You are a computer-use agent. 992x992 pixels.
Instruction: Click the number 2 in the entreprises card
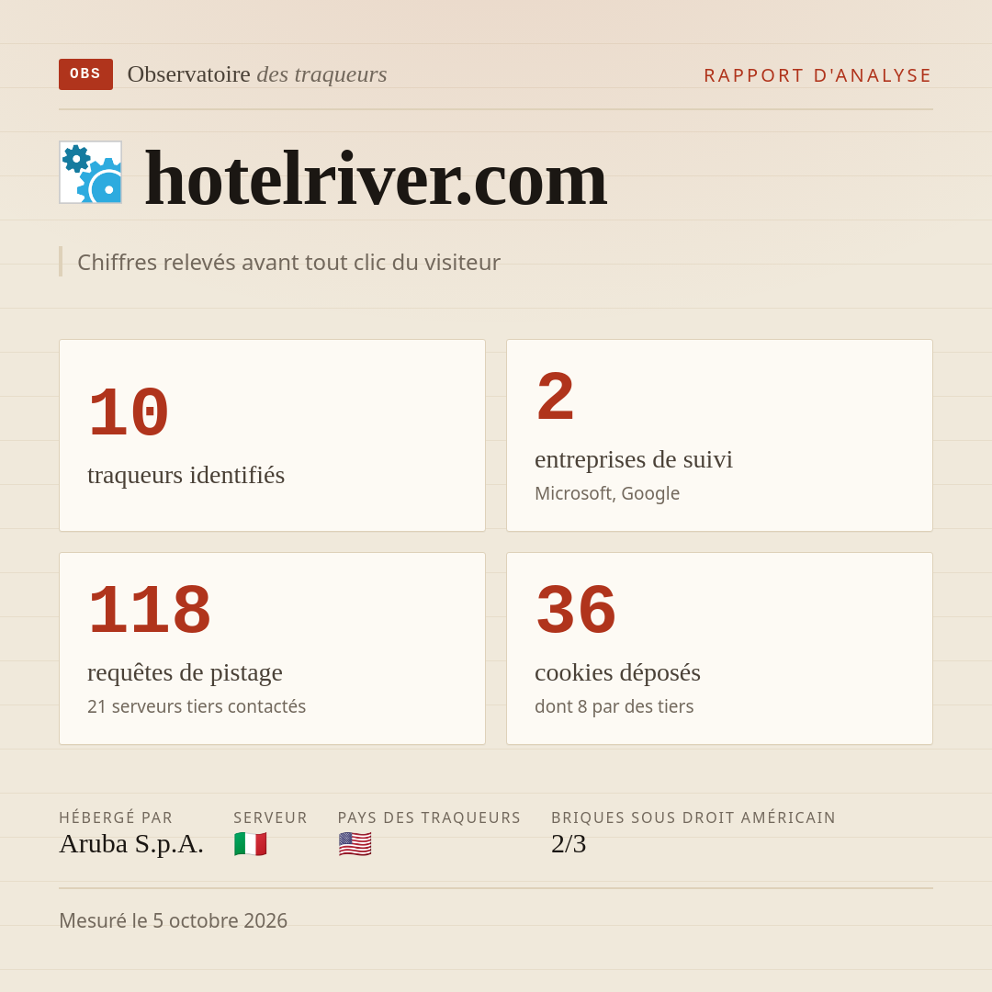click(555, 397)
